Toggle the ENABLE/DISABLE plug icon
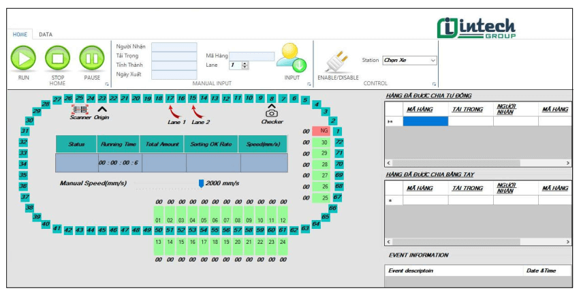The image size is (581, 297). pyautogui.click(x=338, y=61)
